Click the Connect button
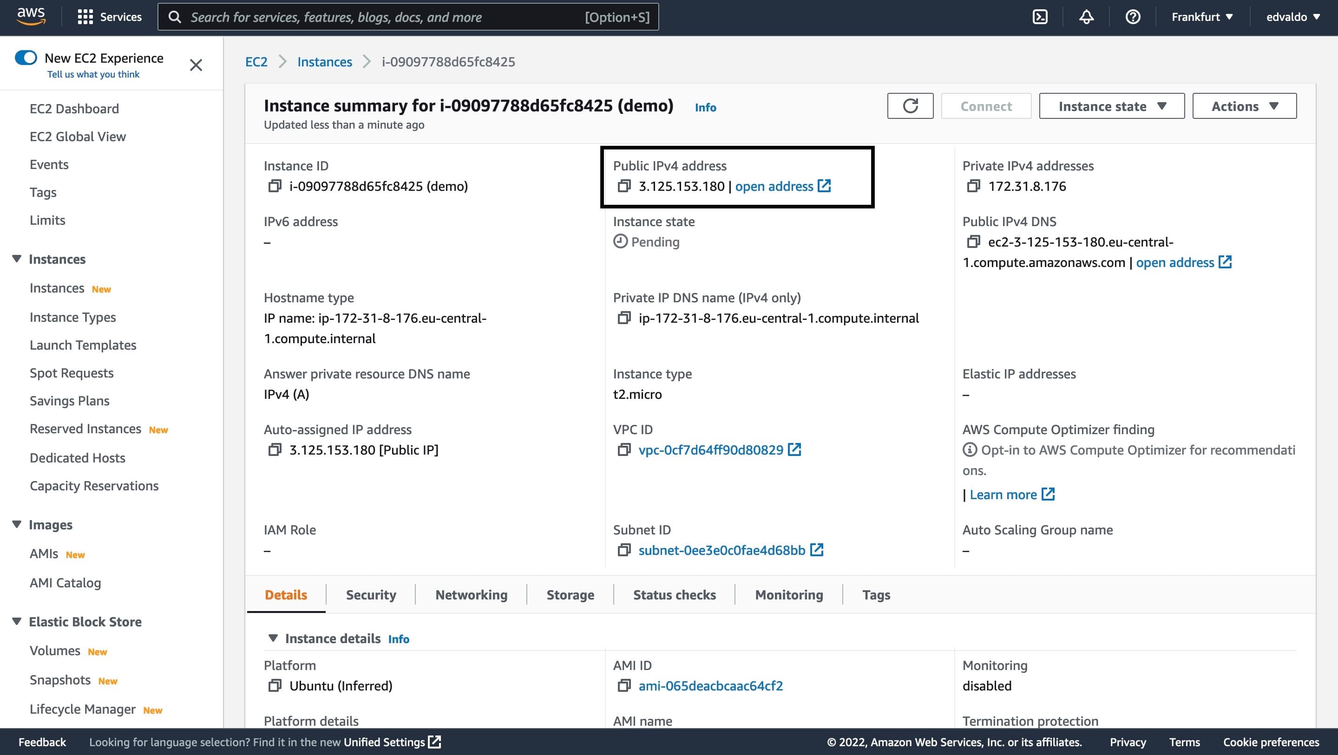The width and height of the screenshot is (1338, 755). [x=986, y=106]
